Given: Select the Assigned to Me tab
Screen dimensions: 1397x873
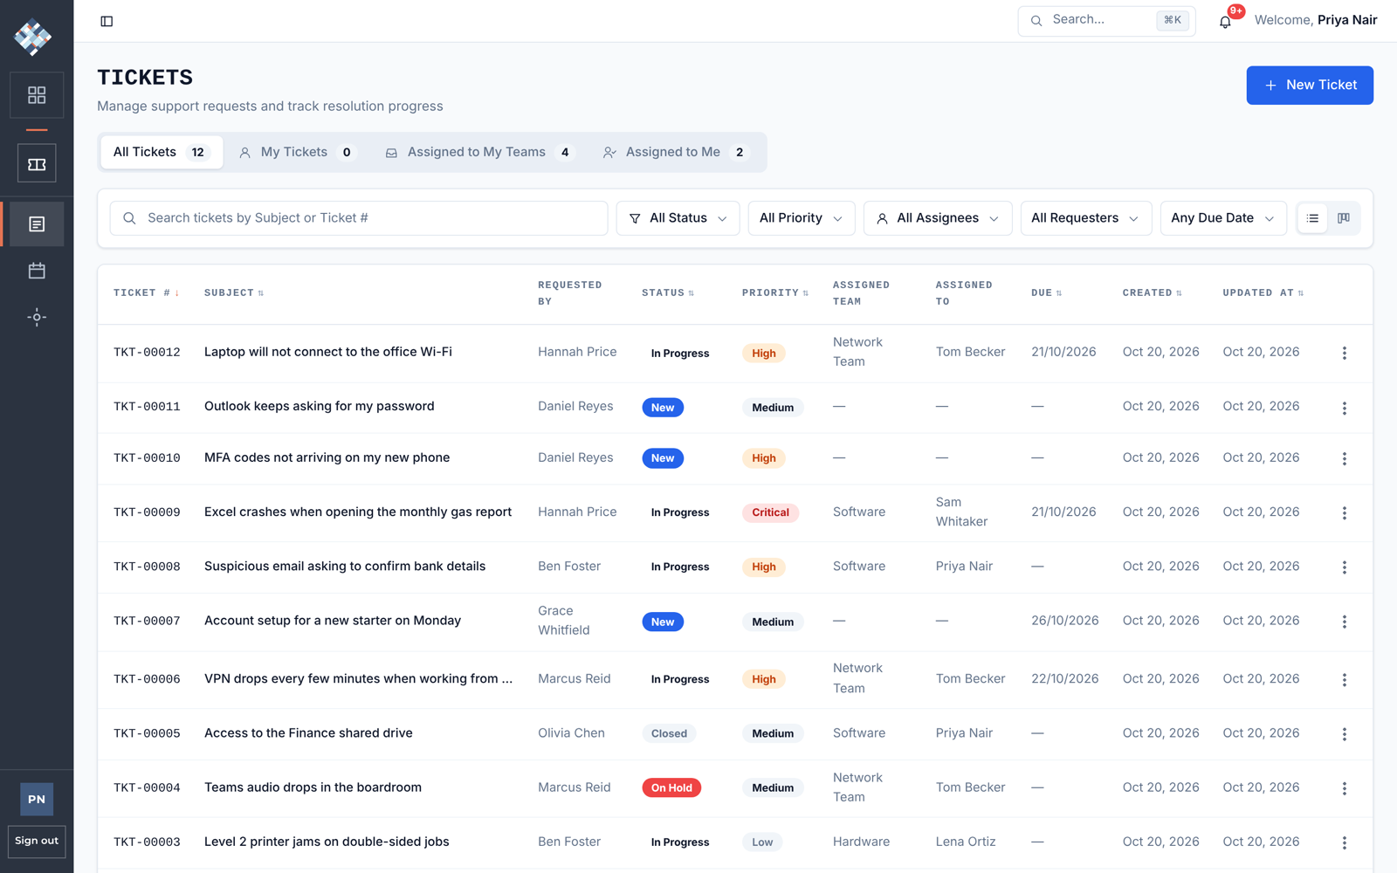Looking at the screenshot, I should click(x=677, y=152).
